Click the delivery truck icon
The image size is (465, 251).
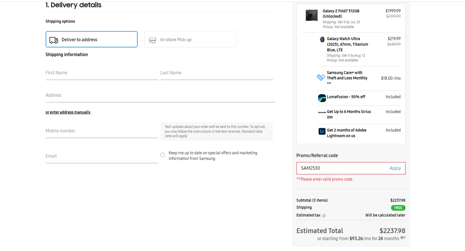pos(54,40)
